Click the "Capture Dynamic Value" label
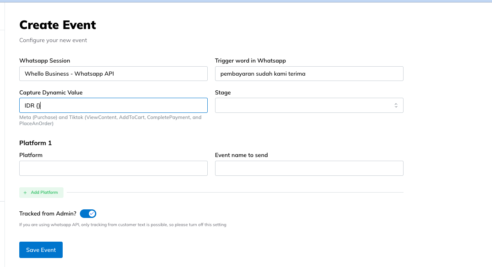 [51, 92]
